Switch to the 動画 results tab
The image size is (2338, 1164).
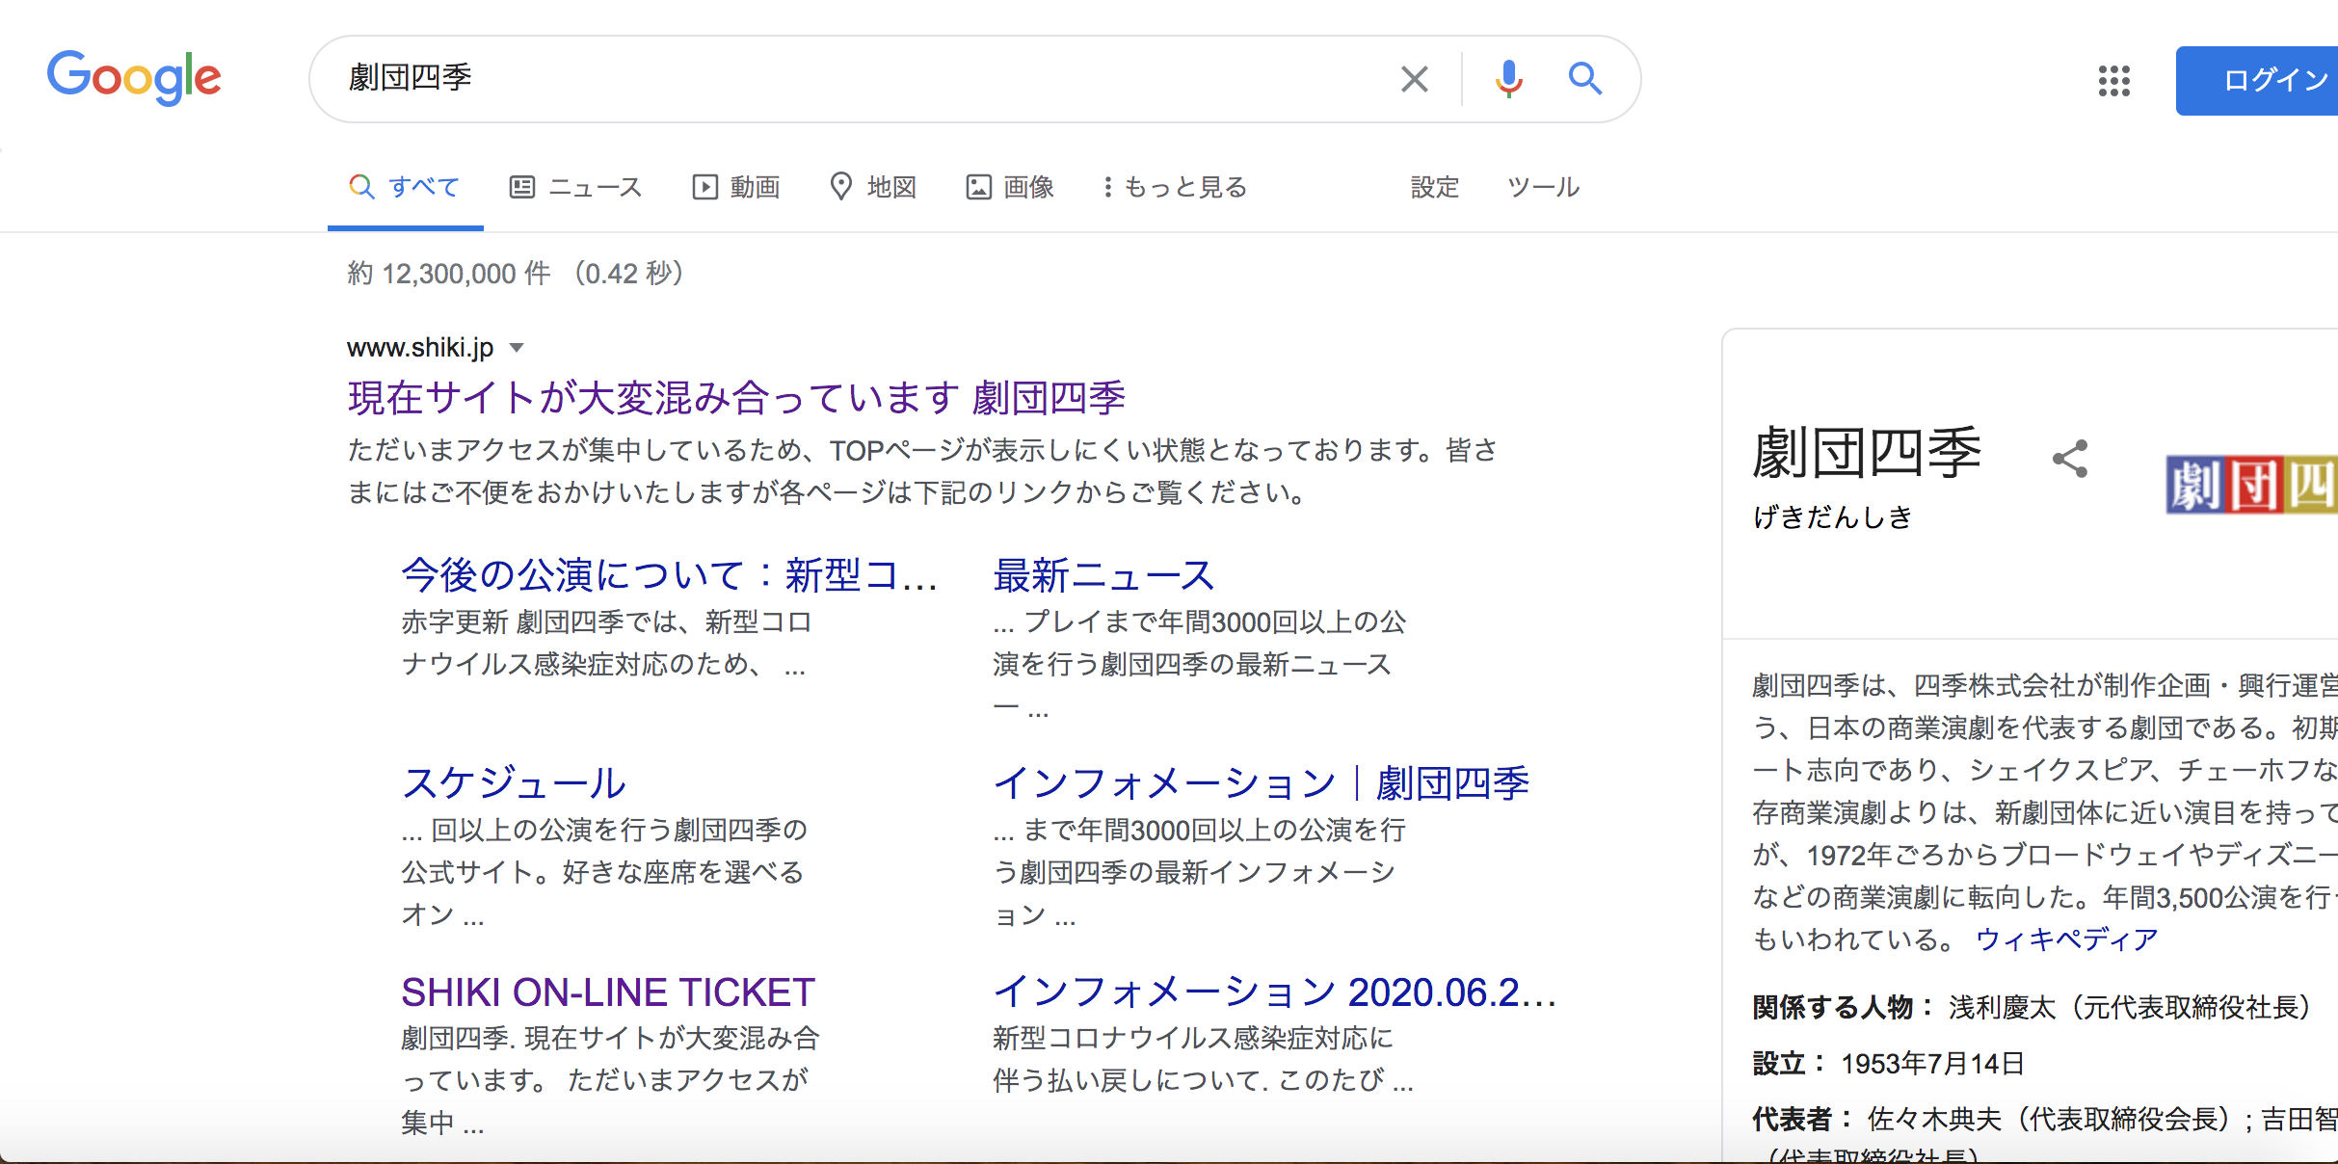click(x=737, y=187)
